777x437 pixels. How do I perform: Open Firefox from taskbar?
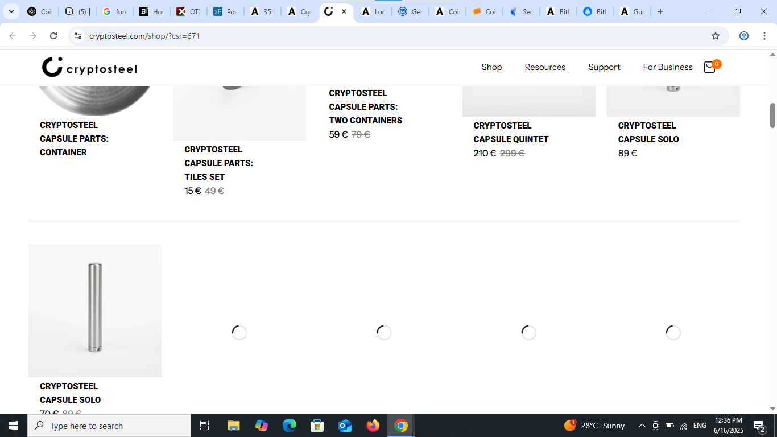(x=373, y=426)
